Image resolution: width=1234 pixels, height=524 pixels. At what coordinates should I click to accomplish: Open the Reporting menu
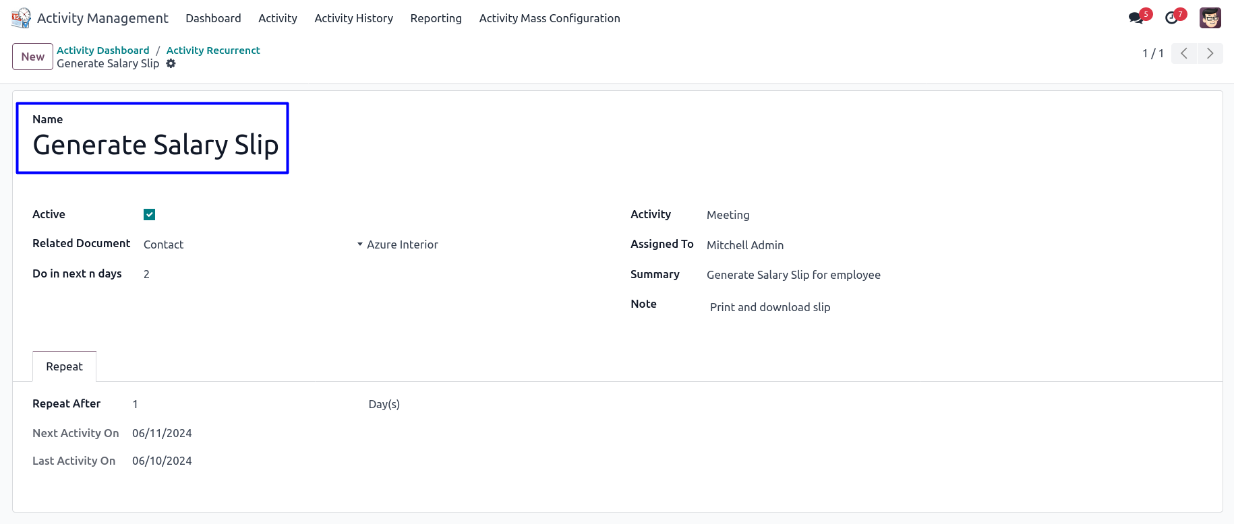(x=436, y=18)
